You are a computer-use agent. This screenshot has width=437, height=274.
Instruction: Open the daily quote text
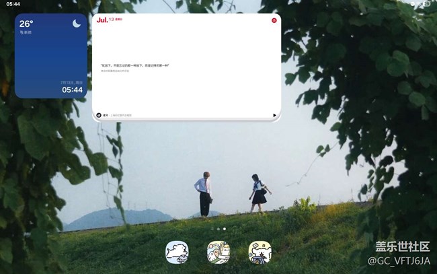[x=135, y=65]
